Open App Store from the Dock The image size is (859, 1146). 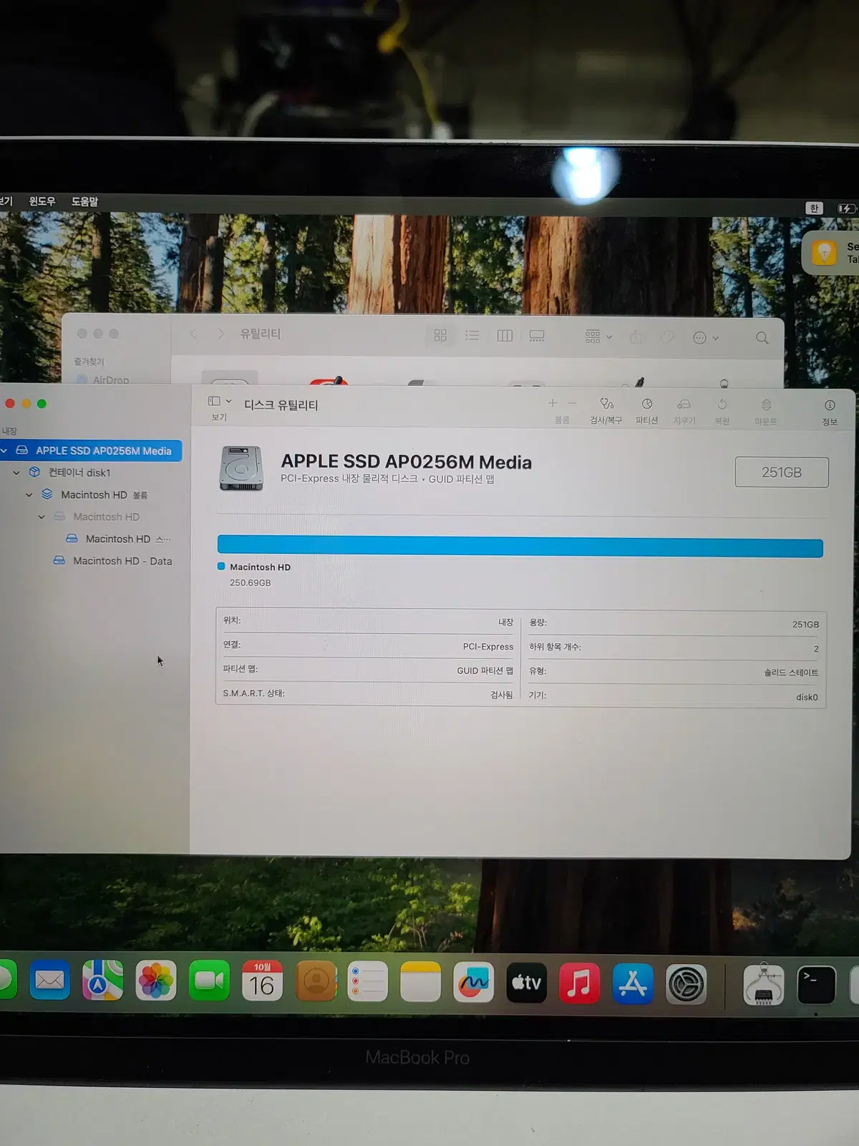(633, 984)
